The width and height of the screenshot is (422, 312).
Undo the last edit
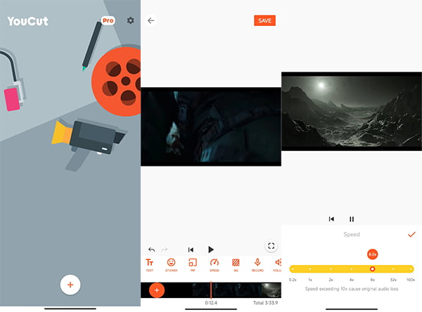pos(151,249)
